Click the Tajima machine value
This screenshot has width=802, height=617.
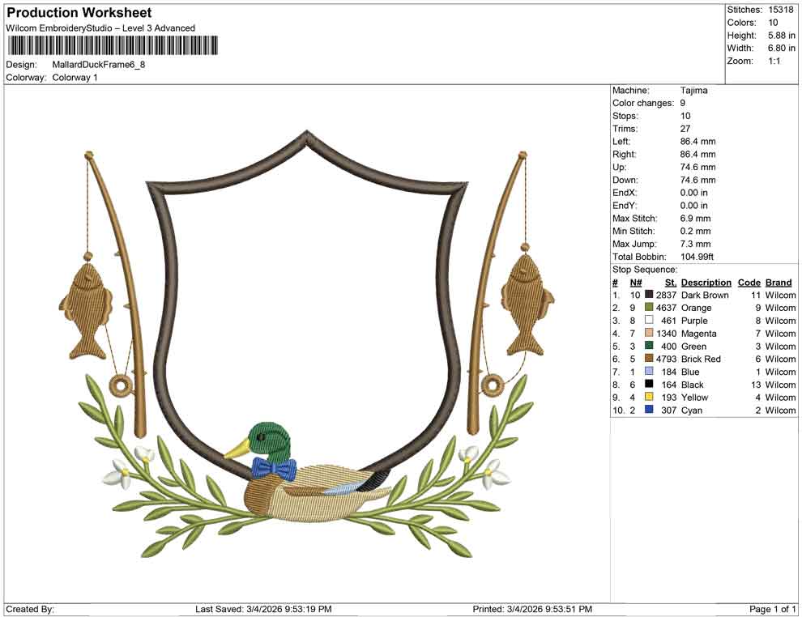pos(693,91)
